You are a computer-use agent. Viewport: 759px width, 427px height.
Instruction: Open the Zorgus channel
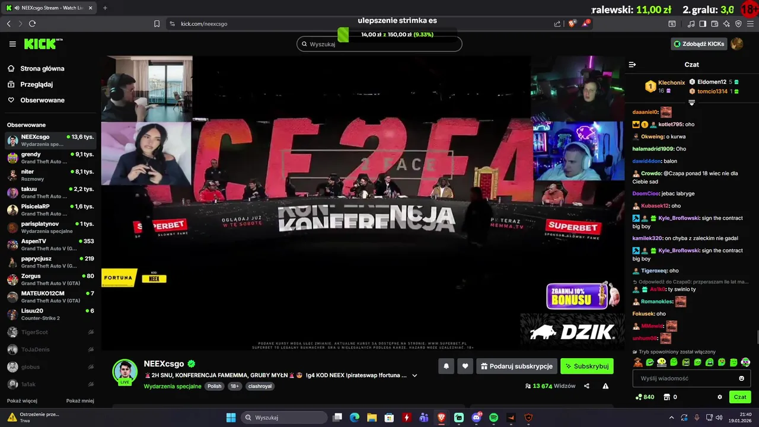click(50, 279)
